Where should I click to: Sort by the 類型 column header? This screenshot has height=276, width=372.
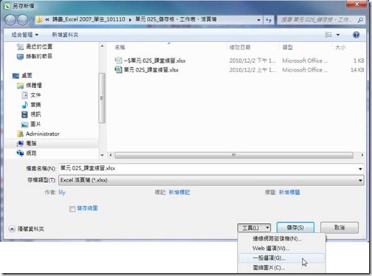(x=288, y=47)
